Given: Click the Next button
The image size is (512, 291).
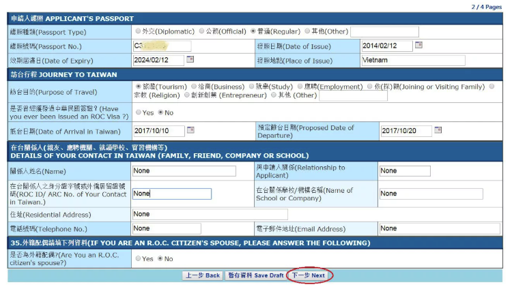Looking at the screenshot, I should point(309,276).
